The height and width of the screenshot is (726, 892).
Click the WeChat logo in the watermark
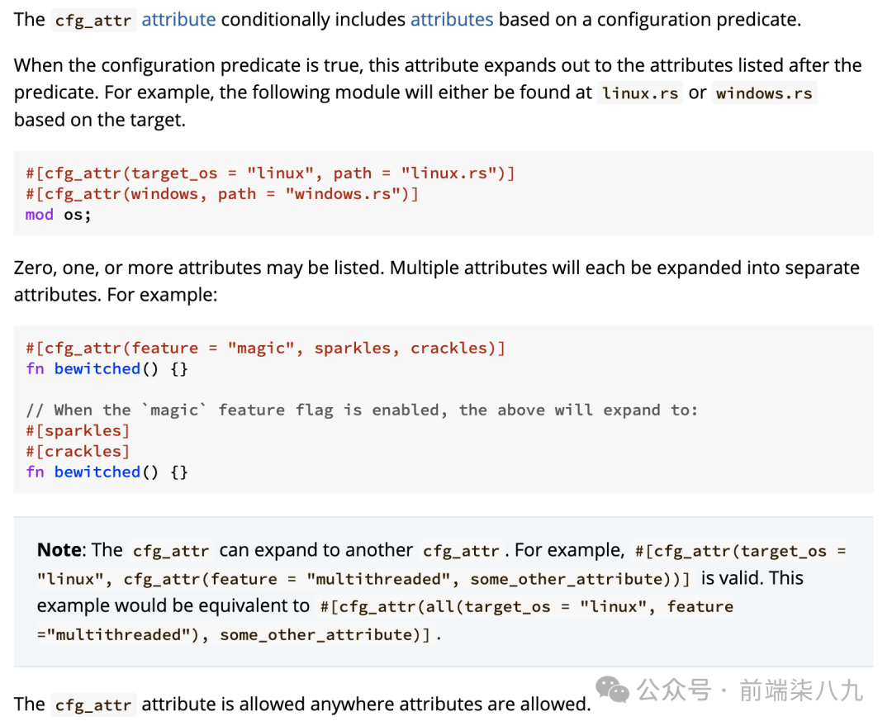pyautogui.click(x=612, y=690)
